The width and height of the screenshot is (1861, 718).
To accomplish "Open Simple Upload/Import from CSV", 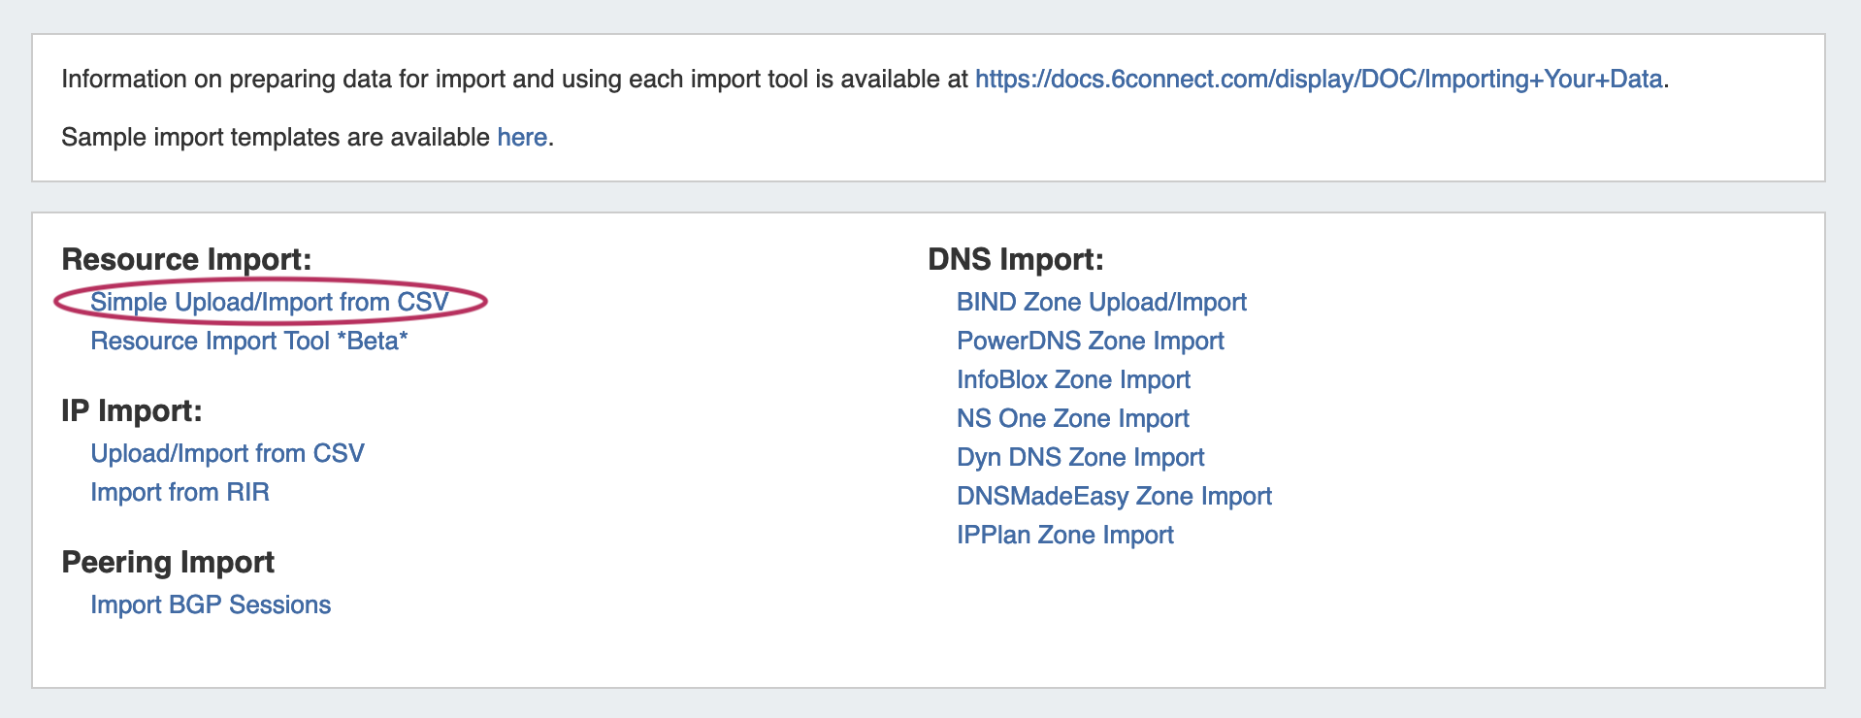I will click(269, 302).
